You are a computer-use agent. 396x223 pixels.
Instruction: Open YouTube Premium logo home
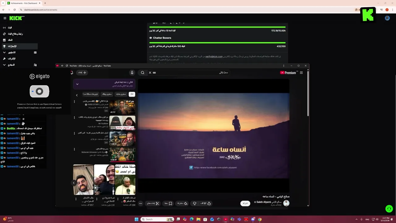click(288, 73)
